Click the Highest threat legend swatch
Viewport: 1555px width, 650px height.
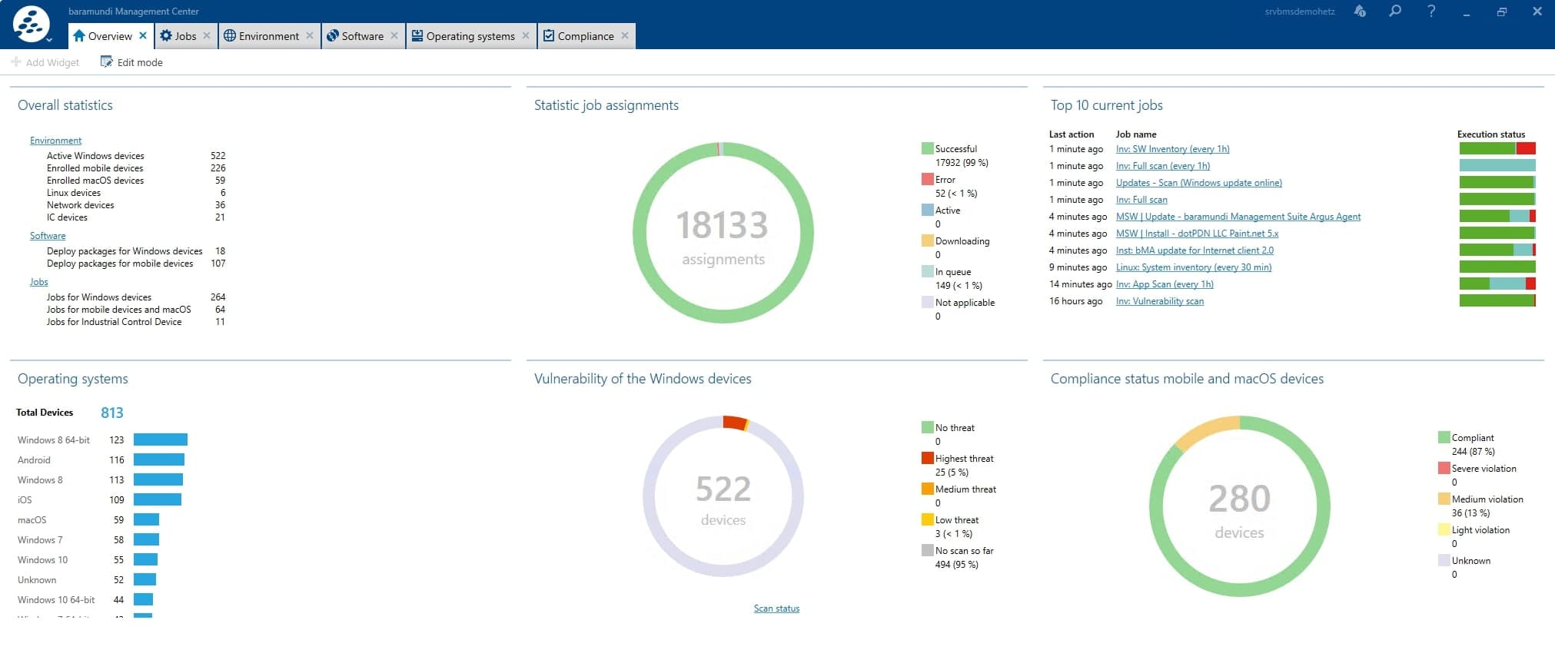[x=928, y=458]
